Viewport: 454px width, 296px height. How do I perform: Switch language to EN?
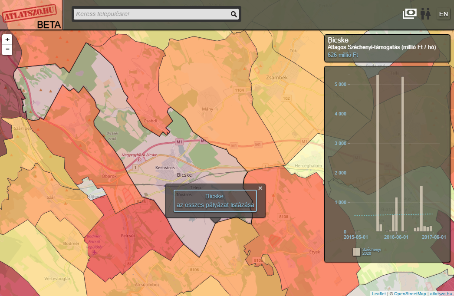coord(443,14)
